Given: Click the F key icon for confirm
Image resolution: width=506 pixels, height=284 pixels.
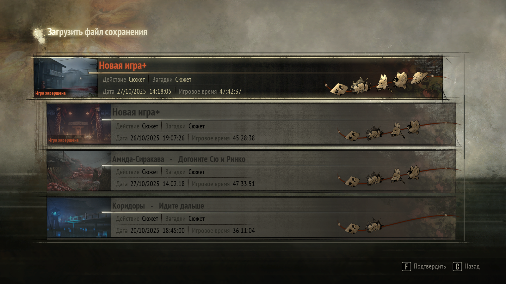Looking at the screenshot, I should [406, 267].
